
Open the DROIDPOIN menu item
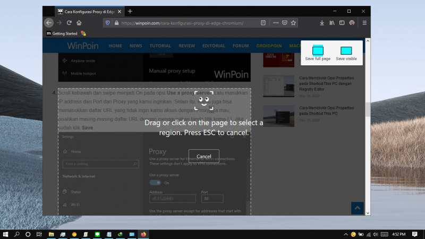click(269, 46)
